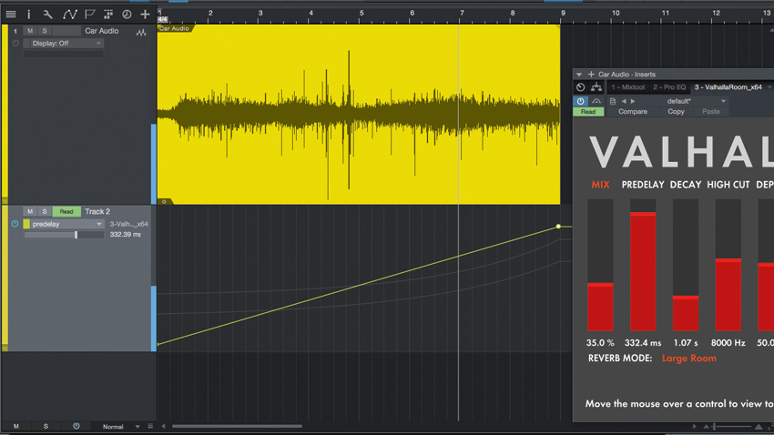774x435 pixels.
Task: Open the arranger track blocks icon
Action: [x=108, y=15]
